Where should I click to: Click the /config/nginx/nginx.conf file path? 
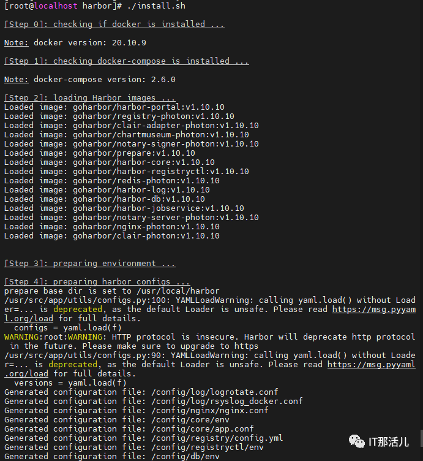click(210, 411)
